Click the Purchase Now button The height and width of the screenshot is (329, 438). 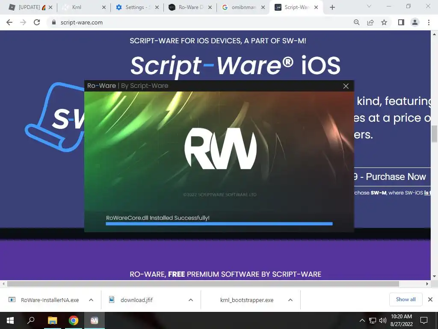pyautogui.click(x=392, y=176)
